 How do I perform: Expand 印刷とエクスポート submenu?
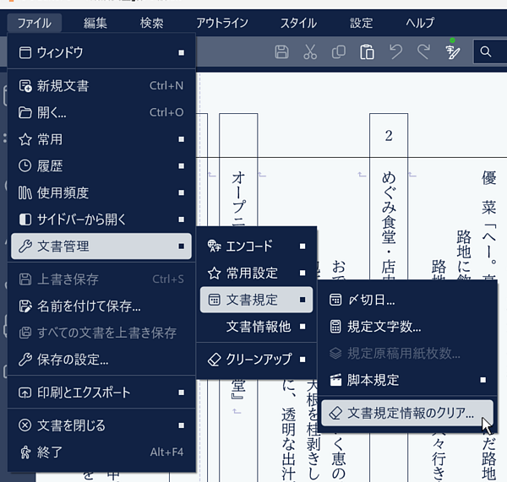click(101, 393)
